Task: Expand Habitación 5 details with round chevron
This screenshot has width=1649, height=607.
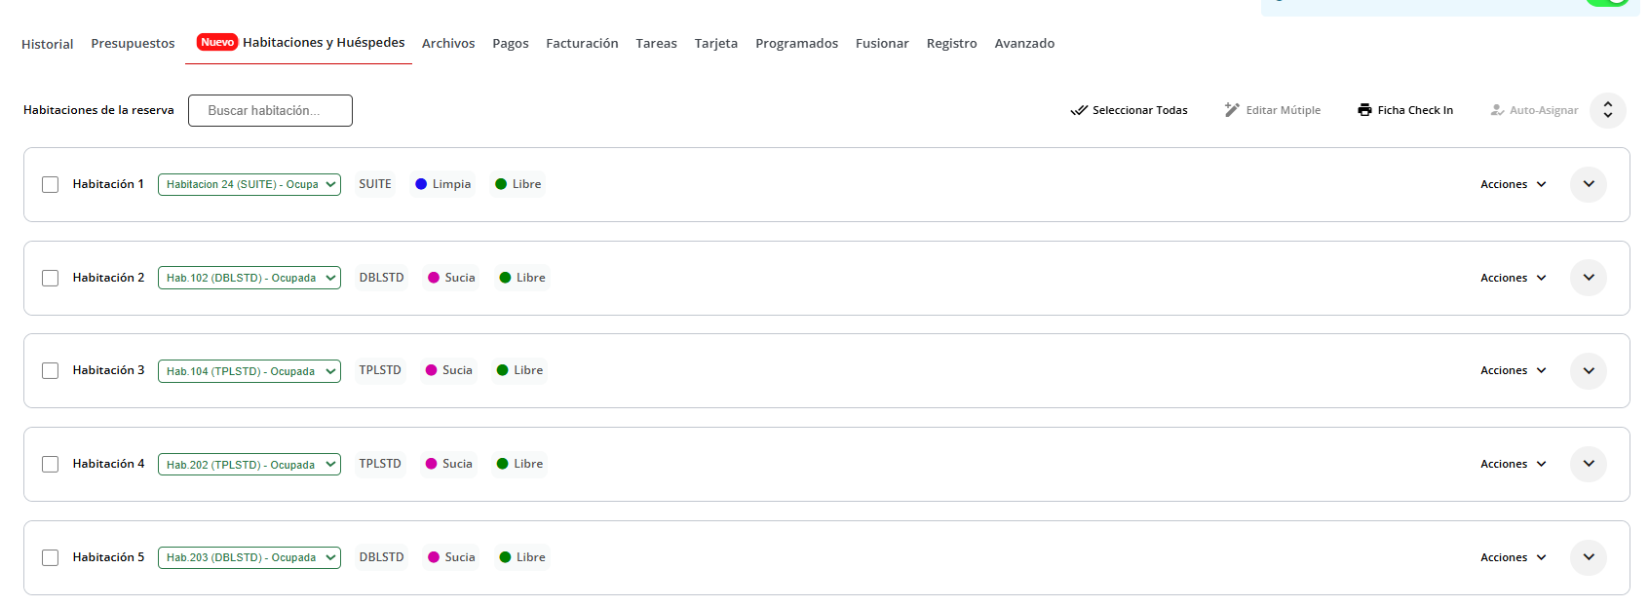Action: point(1588,557)
